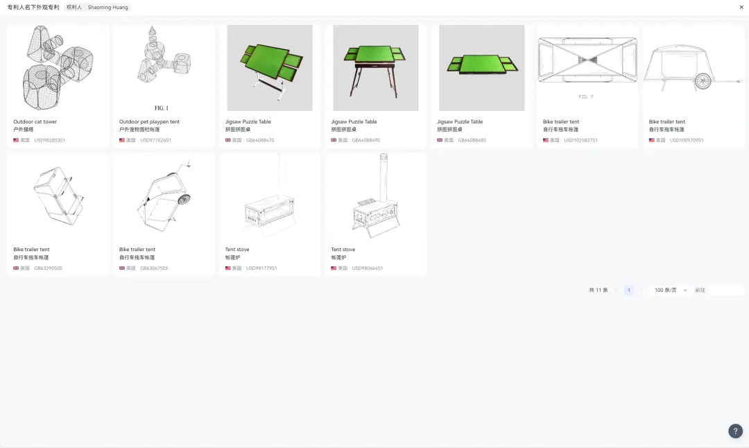Open the Outdoor cat tower thumbnail
Screen dimensions: 749x448
(x=58, y=68)
